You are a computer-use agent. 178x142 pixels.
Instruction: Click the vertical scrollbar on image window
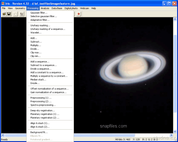click(x=174, y=74)
